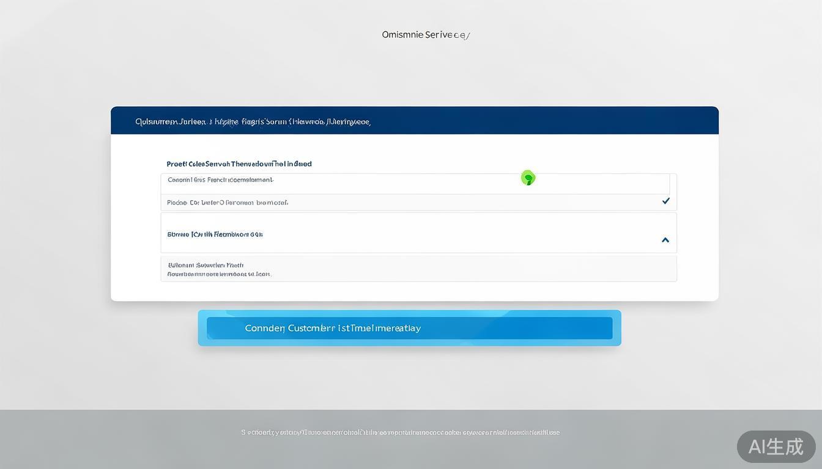
Task: Select the dark blue header title text
Action: tap(253, 122)
